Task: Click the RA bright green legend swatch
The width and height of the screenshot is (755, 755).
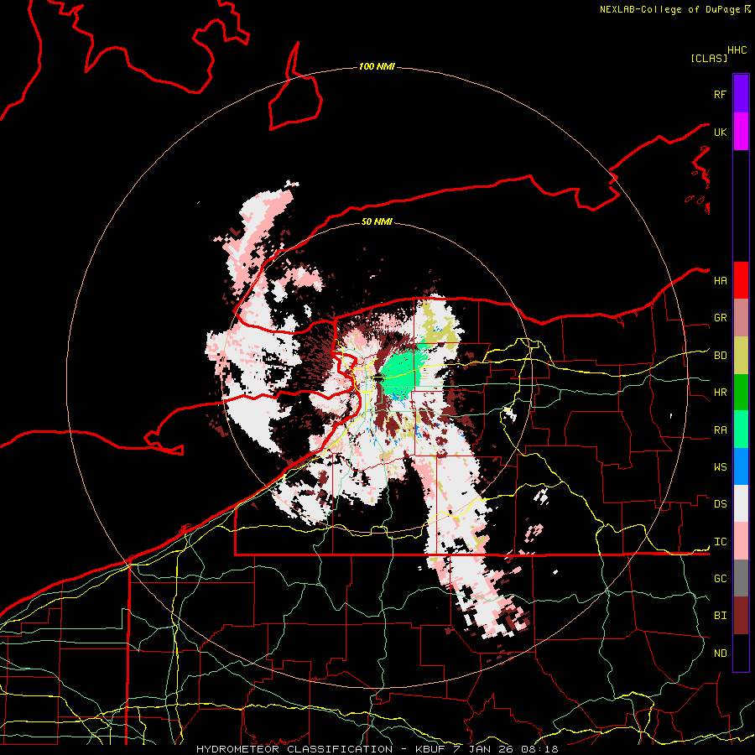Action: pyautogui.click(x=741, y=430)
